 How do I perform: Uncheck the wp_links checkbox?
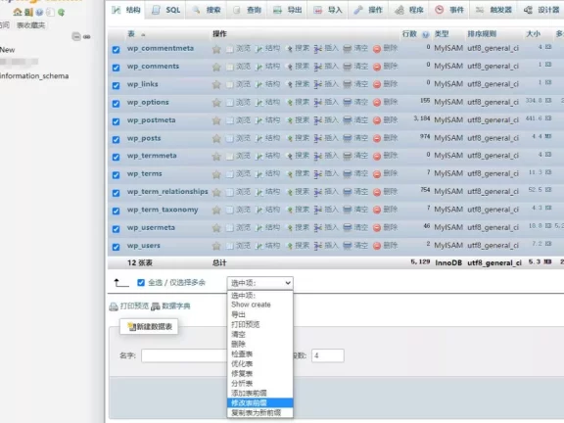pos(116,85)
